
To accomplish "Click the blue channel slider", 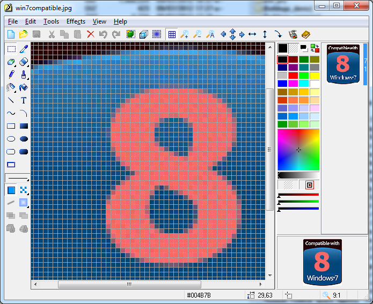I will [298, 209].
